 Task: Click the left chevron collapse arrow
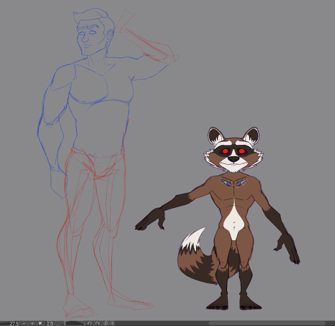(x=113, y=324)
